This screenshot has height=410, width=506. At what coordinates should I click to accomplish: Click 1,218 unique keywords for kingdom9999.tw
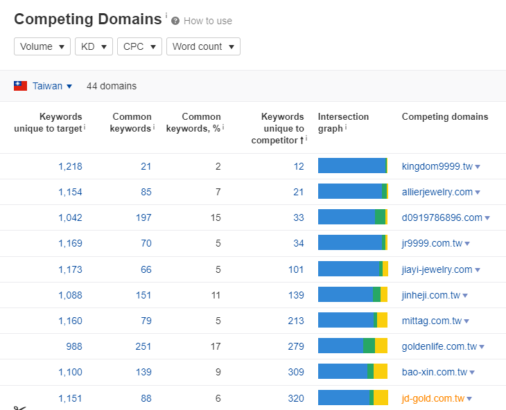[x=70, y=166]
